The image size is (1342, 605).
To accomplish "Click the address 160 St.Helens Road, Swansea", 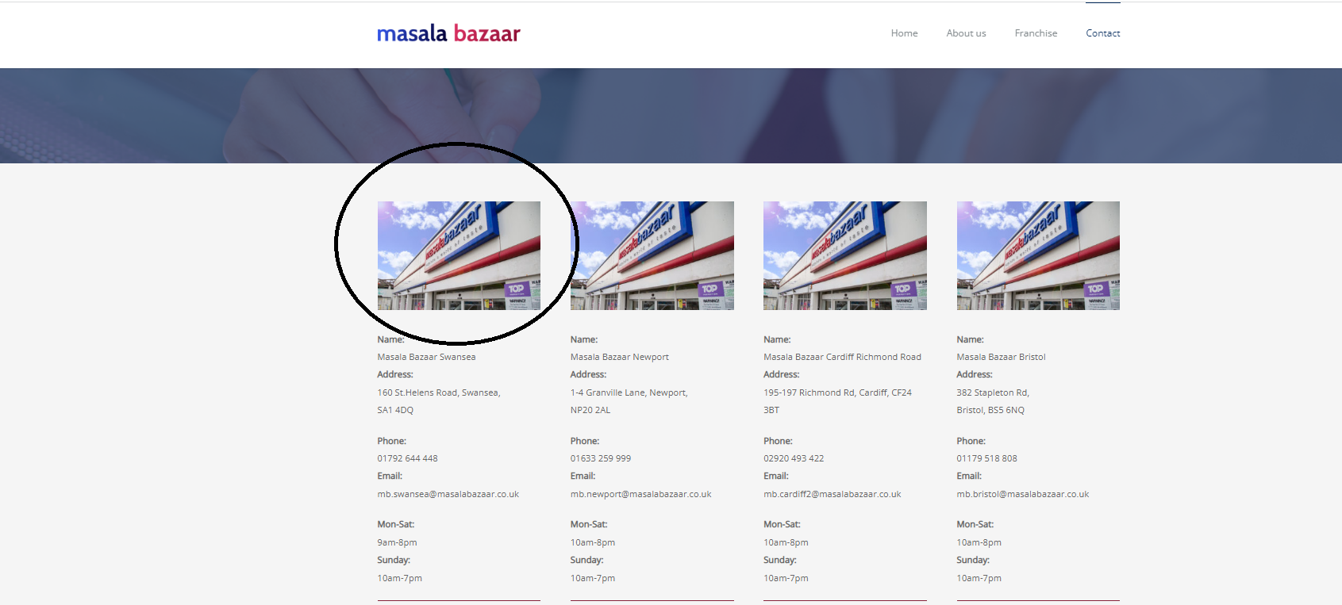I will tap(439, 392).
